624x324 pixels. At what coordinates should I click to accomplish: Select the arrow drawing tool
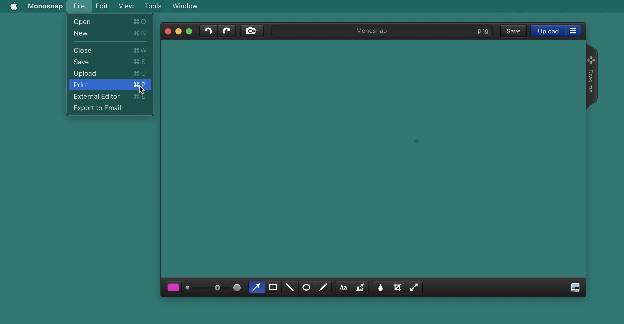(x=257, y=287)
